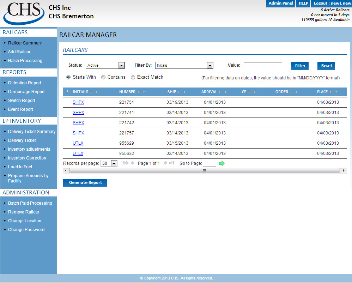Viewport: 352px width, 283px height.
Task: Click green Go to Page arrow
Action: 221,163
